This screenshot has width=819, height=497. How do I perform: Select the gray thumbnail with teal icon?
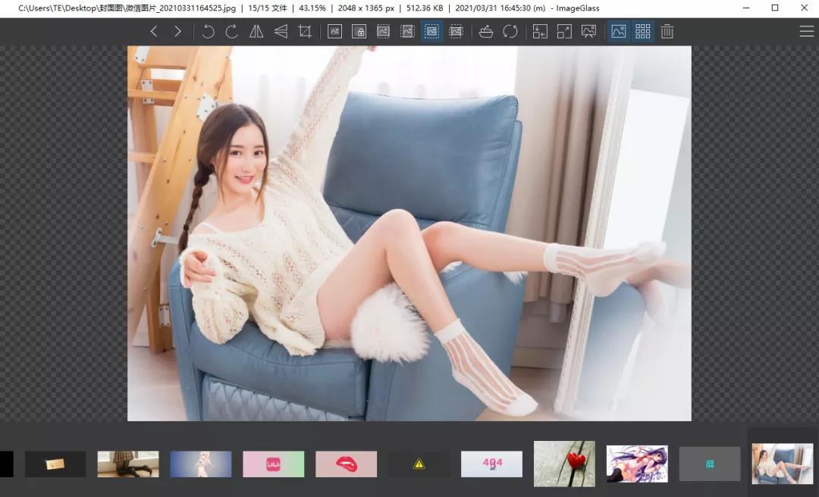(709, 464)
